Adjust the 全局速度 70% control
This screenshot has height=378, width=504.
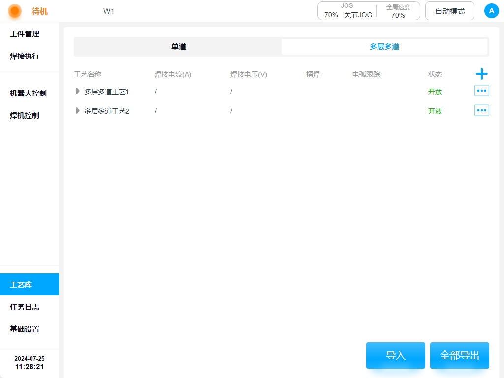(x=398, y=11)
